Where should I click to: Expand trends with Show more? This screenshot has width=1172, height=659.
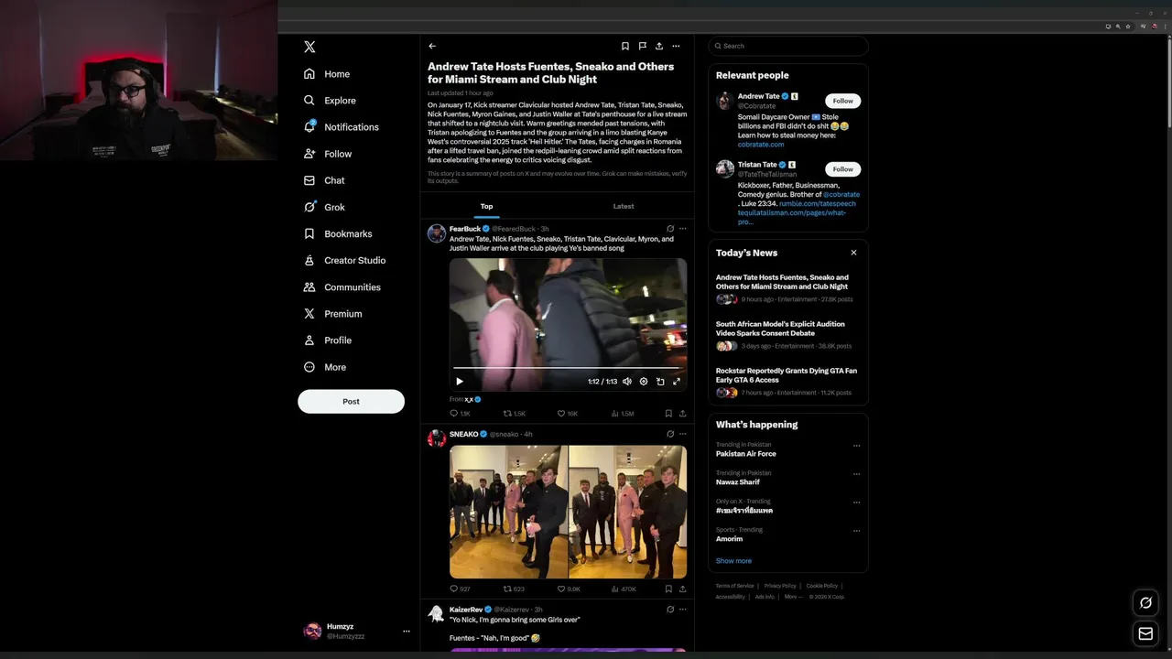pos(733,561)
